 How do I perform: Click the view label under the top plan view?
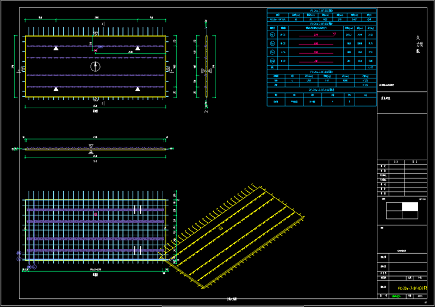(95, 111)
